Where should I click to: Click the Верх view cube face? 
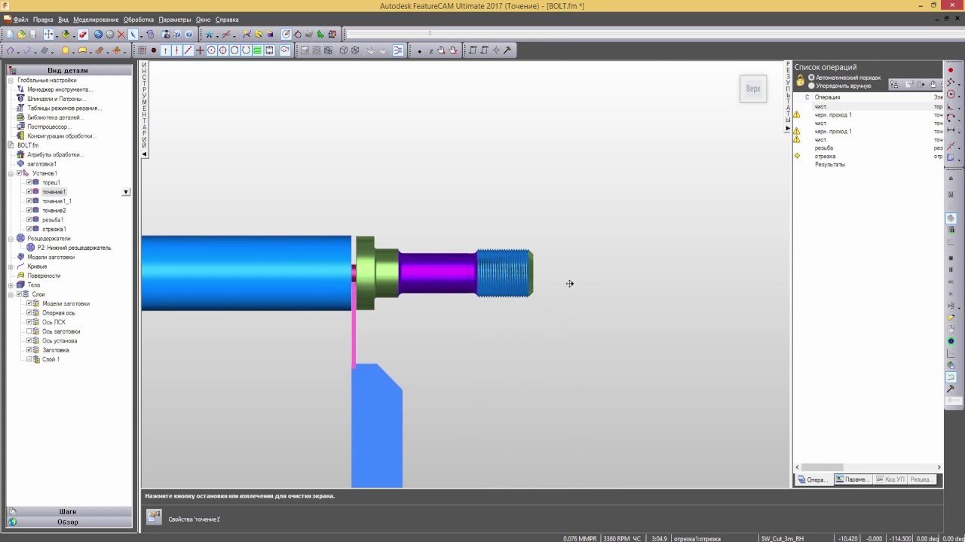753,89
